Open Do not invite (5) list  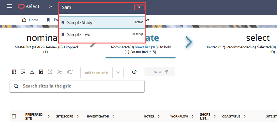(x=143, y=52)
